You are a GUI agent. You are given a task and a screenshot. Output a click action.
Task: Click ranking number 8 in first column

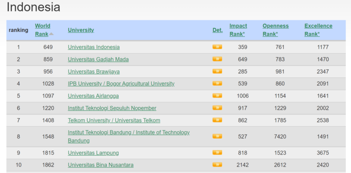[x=19, y=136]
